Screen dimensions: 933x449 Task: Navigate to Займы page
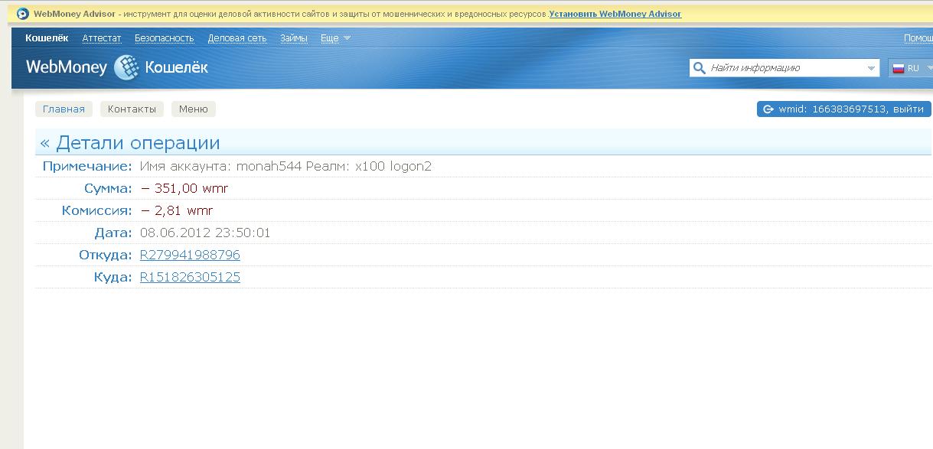294,38
